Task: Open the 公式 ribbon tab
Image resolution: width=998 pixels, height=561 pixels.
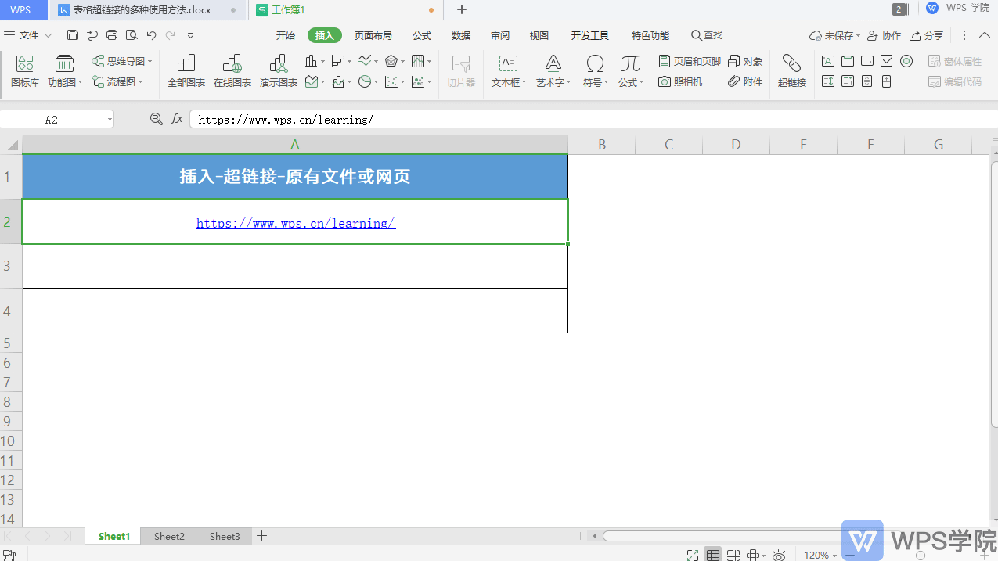Action: pos(422,35)
